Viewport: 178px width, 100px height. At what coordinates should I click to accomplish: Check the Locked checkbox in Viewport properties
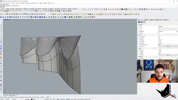tap(159, 33)
